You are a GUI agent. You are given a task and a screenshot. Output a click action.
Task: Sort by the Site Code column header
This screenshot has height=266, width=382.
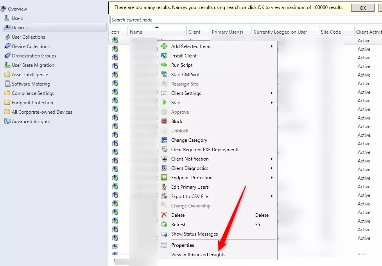tap(336, 32)
